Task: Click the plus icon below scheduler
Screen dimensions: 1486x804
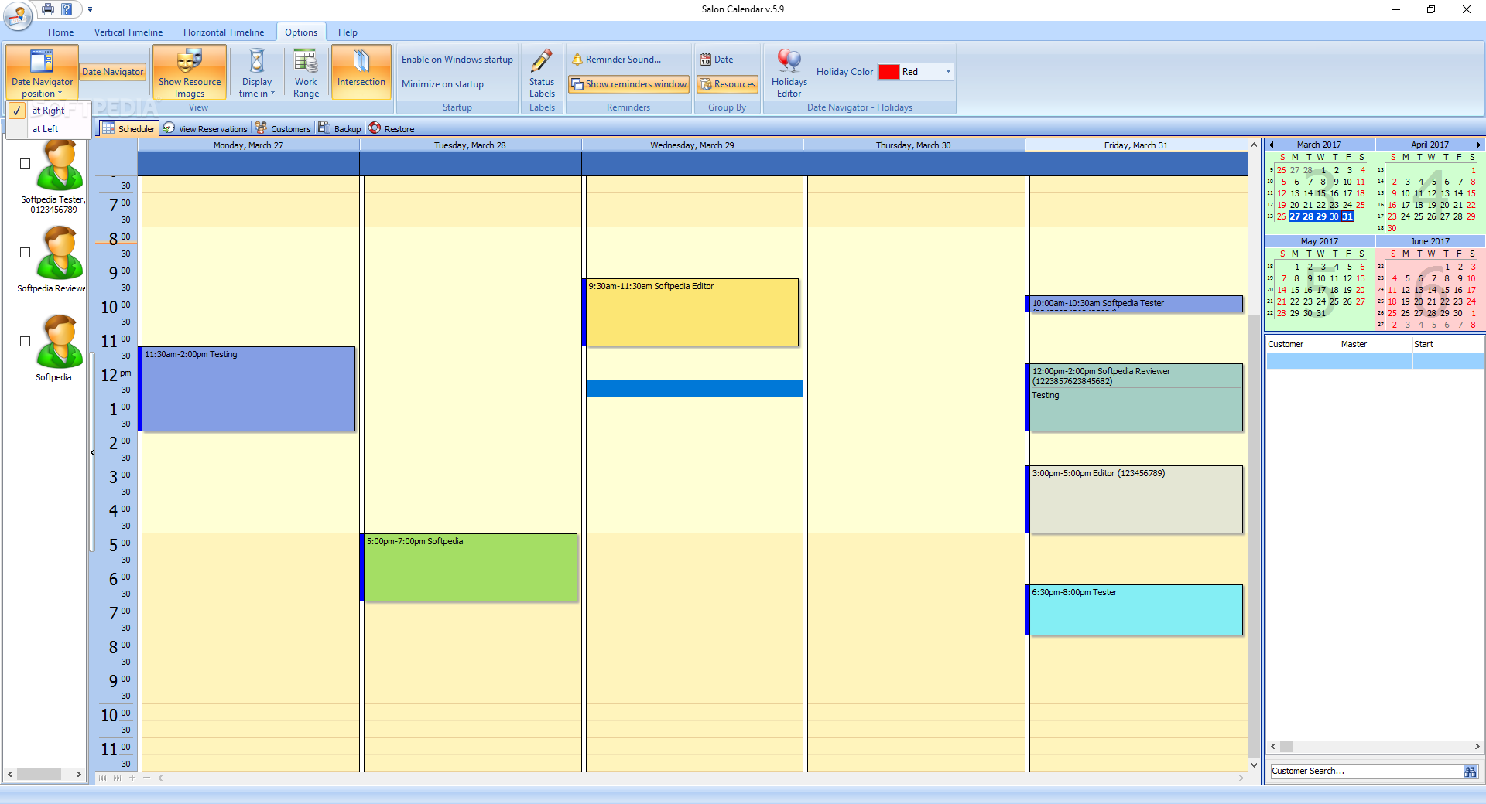Action: 132,778
